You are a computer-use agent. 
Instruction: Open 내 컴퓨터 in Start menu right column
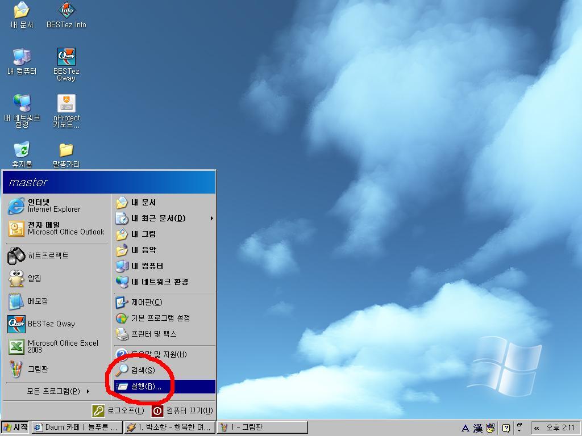(165, 266)
